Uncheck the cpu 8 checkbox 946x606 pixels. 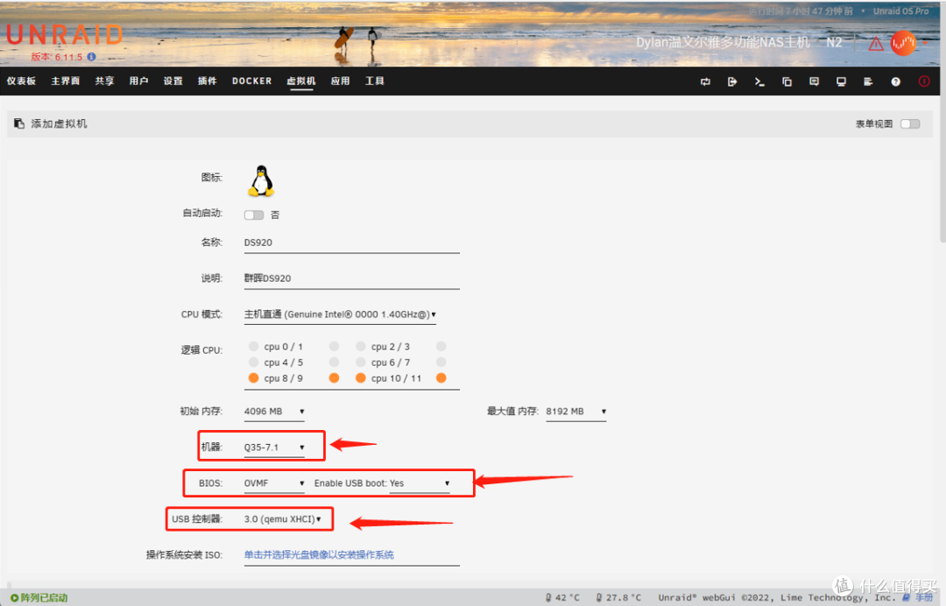253,377
